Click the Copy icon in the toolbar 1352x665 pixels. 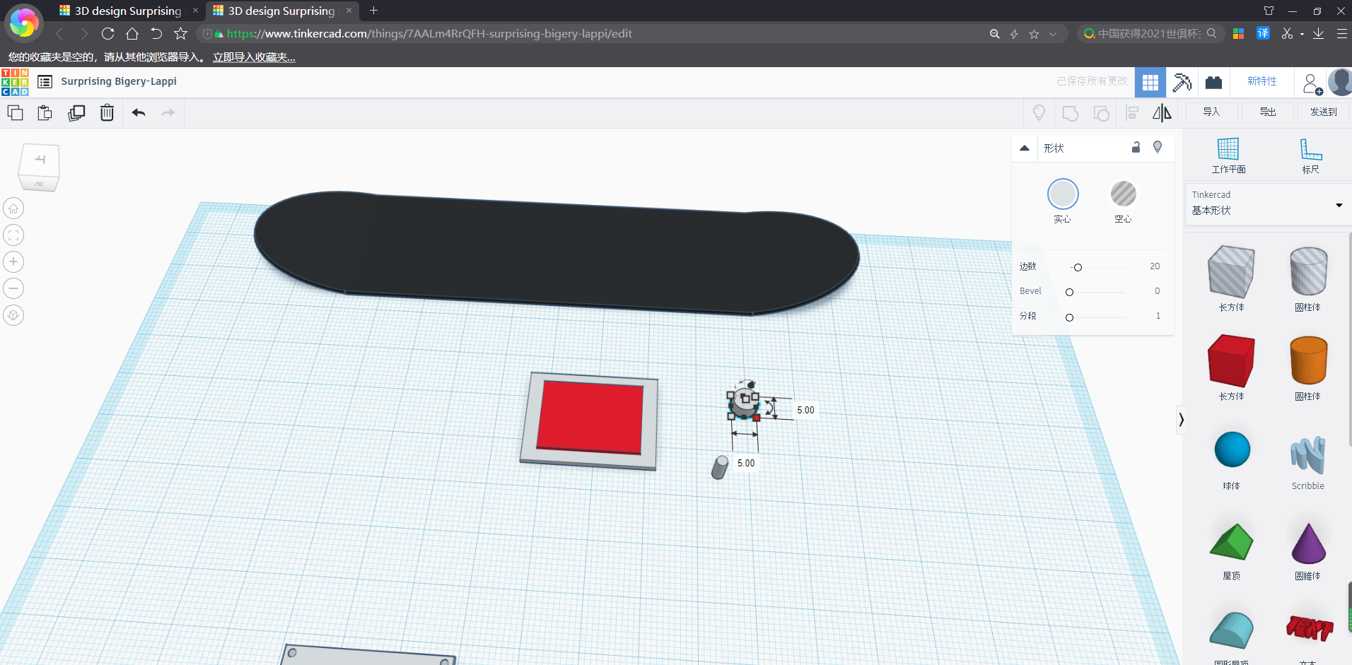15,112
